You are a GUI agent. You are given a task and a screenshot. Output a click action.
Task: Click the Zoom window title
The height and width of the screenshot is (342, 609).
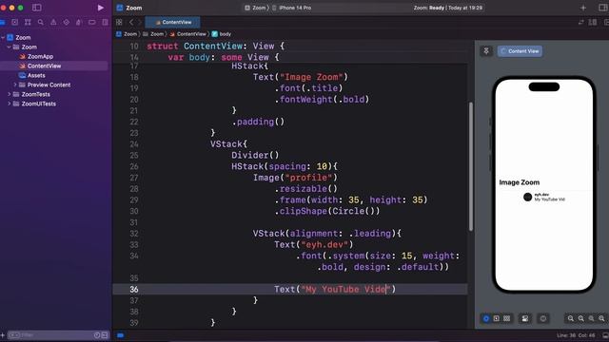[134, 8]
